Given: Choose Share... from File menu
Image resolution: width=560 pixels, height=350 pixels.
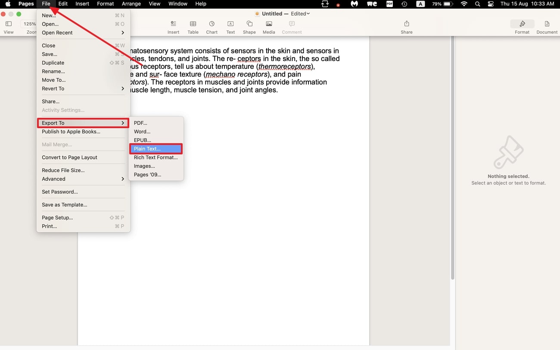Looking at the screenshot, I should click(x=83, y=101).
